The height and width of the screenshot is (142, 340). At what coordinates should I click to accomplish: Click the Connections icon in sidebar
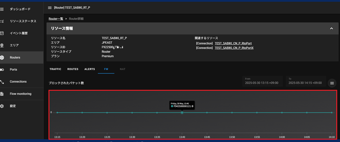(x=2, y=82)
